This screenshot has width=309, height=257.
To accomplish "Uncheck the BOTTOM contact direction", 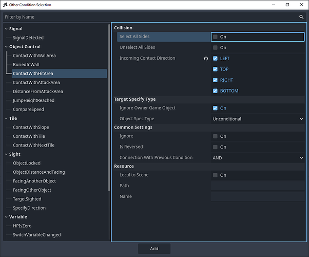I will 216,91.
